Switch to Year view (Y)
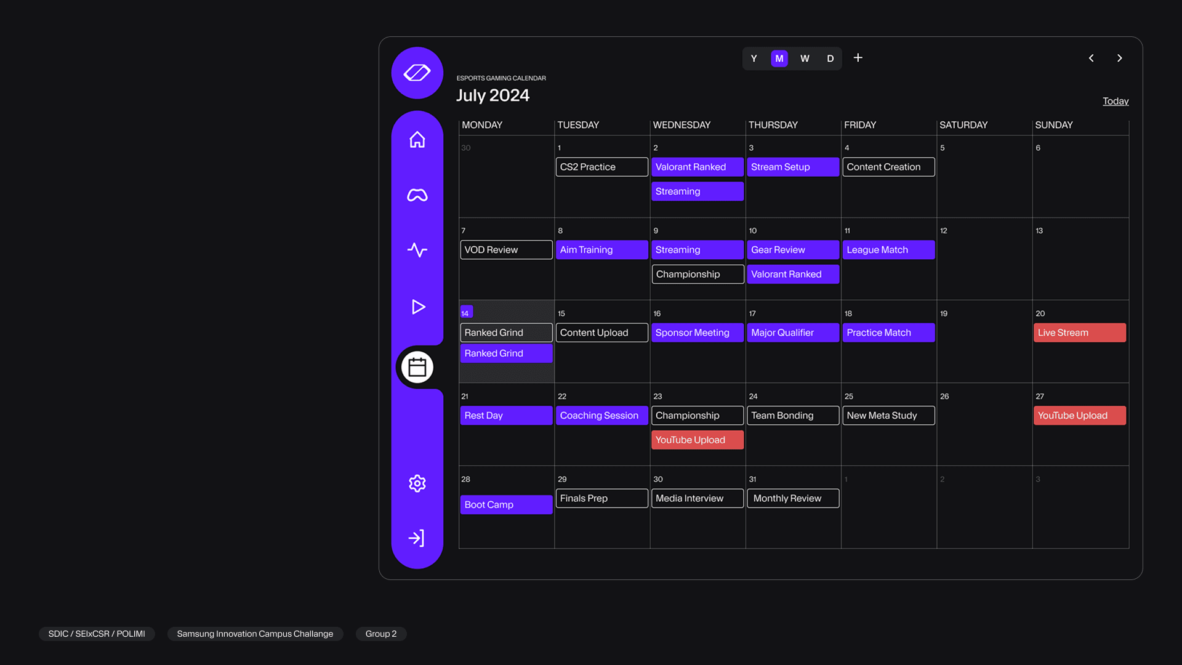 (754, 58)
